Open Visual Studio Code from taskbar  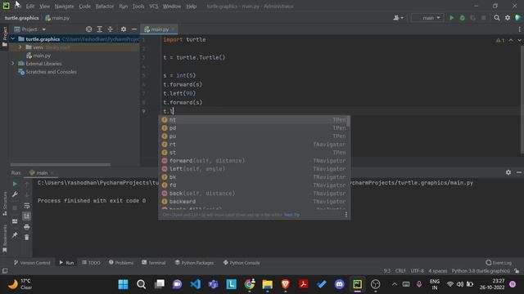[196, 284]
